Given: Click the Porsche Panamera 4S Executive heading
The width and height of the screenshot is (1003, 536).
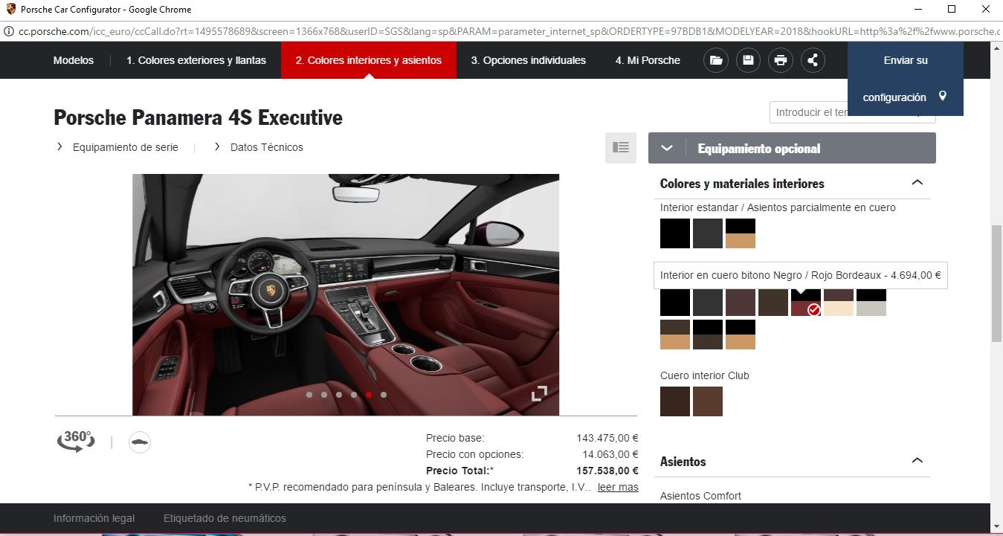Looking at the screenshot, I should [198, 117].
